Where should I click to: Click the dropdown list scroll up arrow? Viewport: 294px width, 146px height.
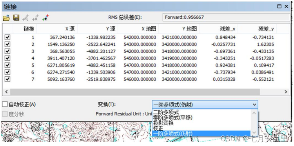coord(254,113)
